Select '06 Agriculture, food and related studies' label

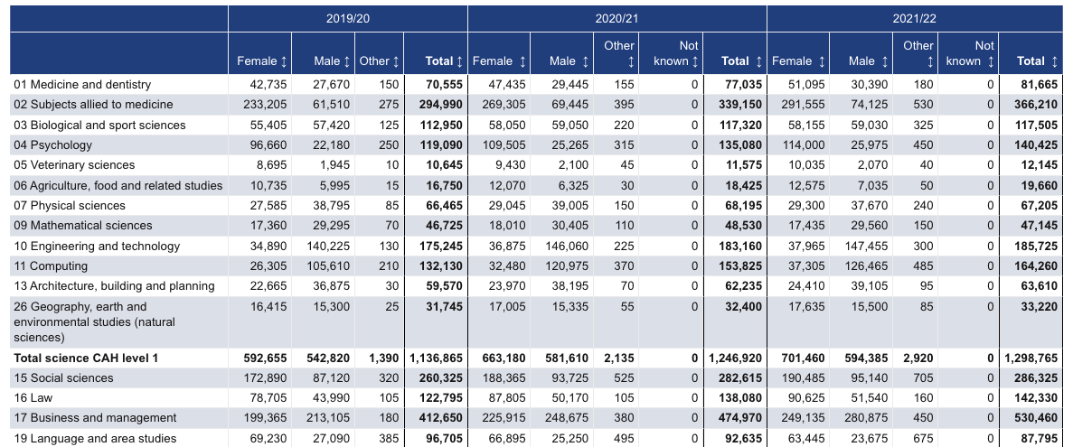(118, 185)
